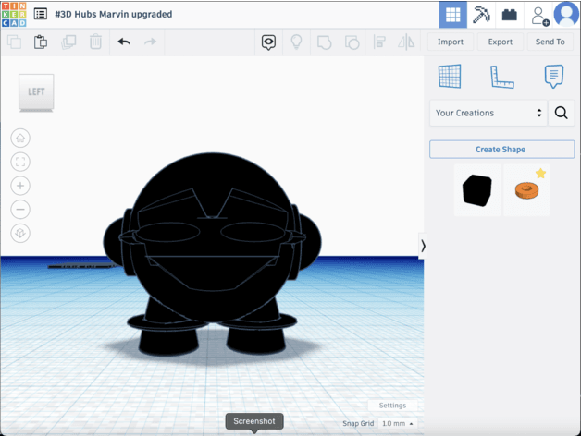Open the Your Creations shape dropdown
Viewport: 581px width, 436px height.
pos(488,113)
